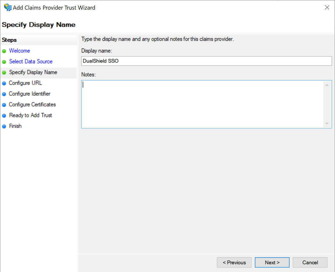Click blue bullet beside Finish step
This screenshot has height=272, width=335.
point(4,126)
